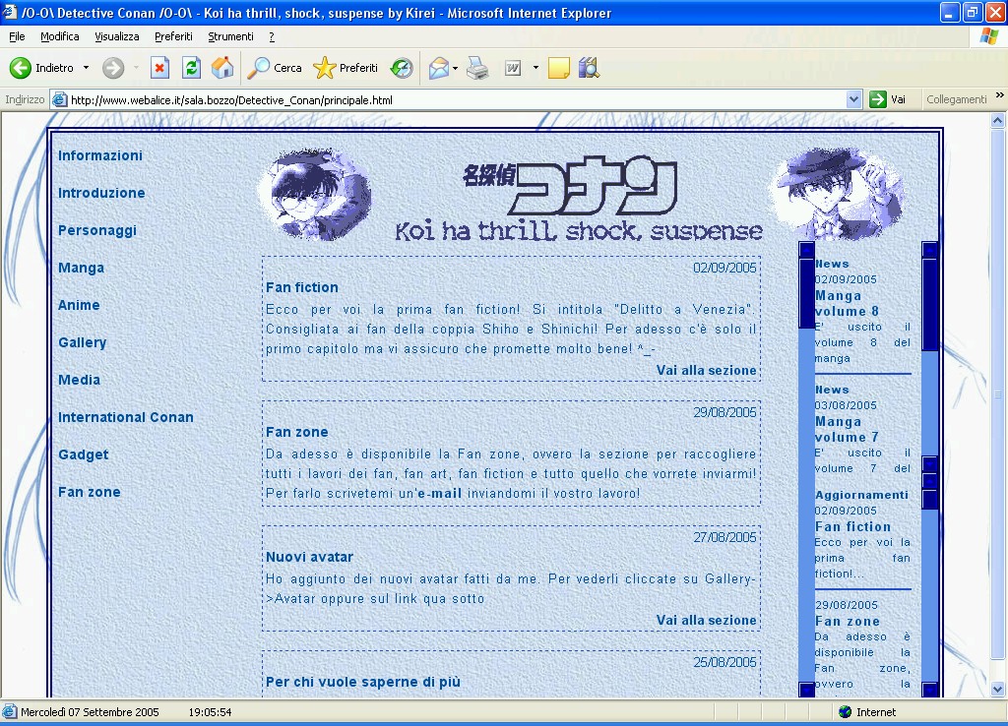
Task: Go to Personaggi section
Action: point(97,230)
